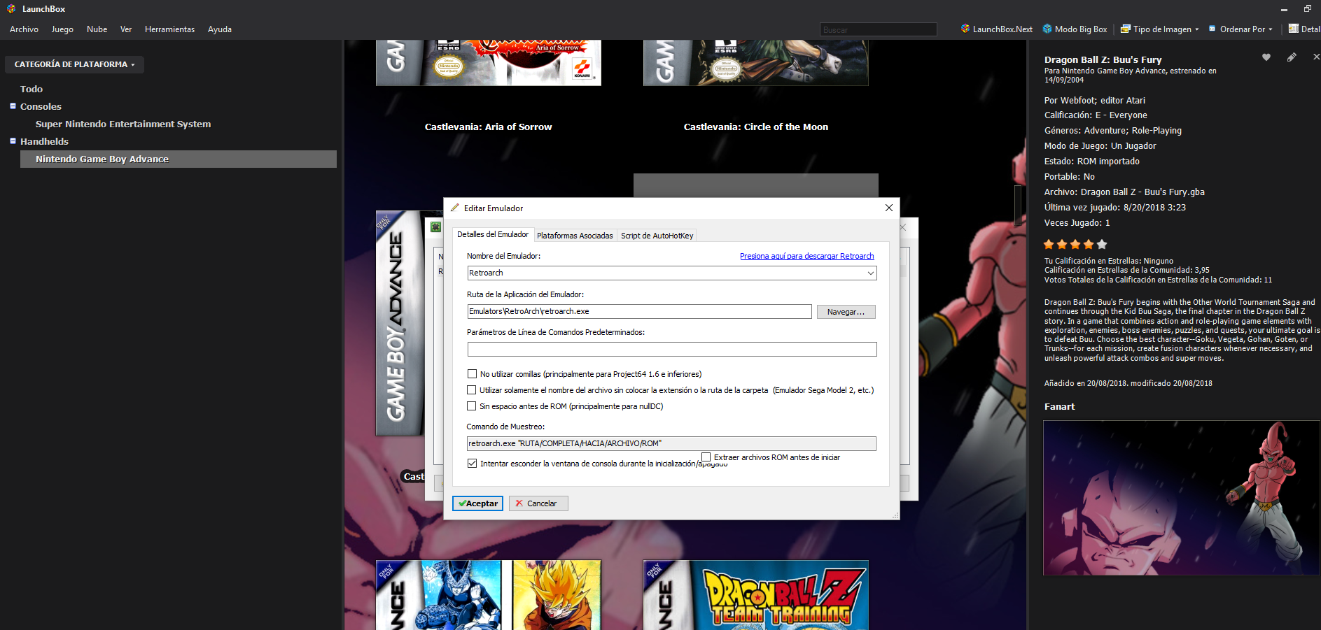Enable 'Extraer archivos ROM antes de iniciar' checkbox
Screen dimensions: 1321x630
[706, 457]
